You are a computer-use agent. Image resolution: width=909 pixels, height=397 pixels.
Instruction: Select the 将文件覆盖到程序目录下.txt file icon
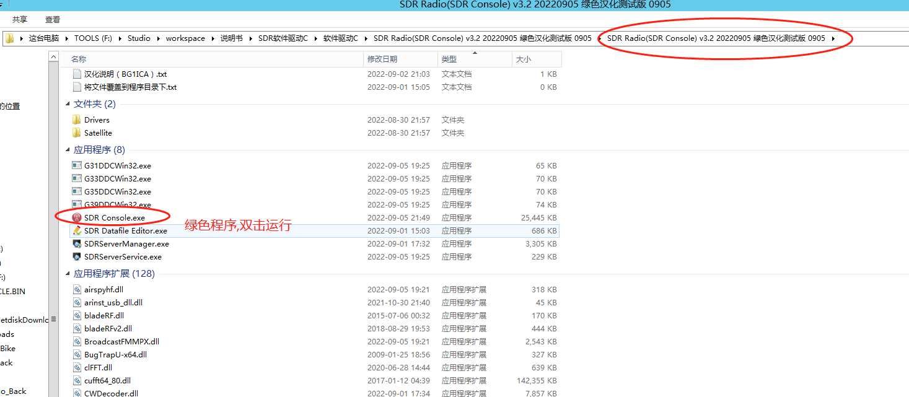(77, 87)
